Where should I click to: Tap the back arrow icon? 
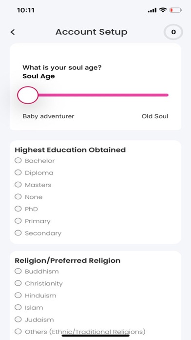[x=13, y=32]
